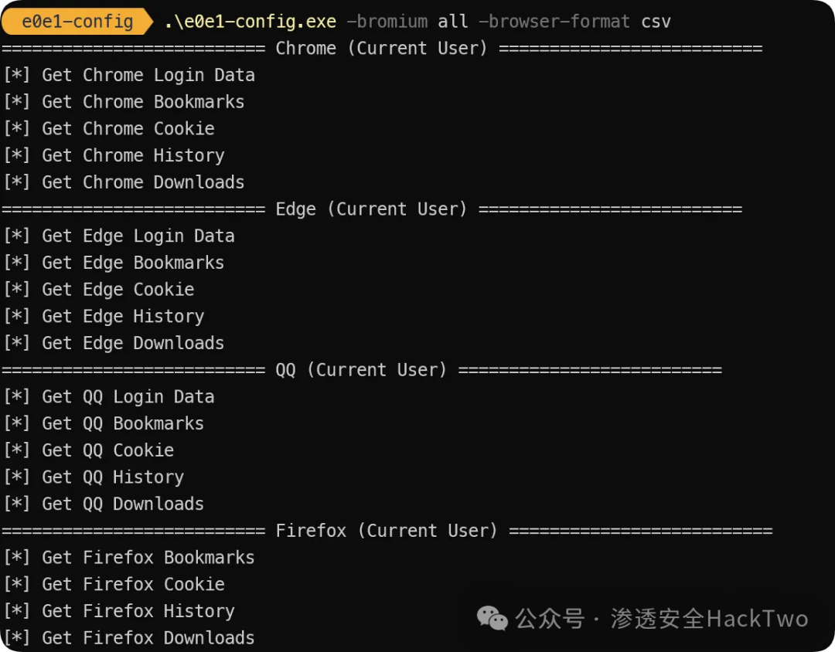Select the Get Chrome Cookie line
This screenshot has width=835, height=652.
[x=109, y=128]
